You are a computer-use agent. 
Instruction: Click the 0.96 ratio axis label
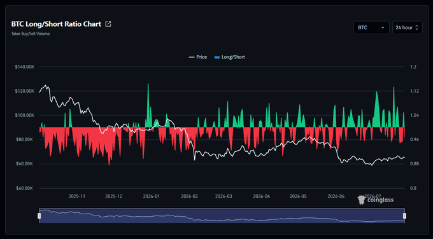point(415,139)
